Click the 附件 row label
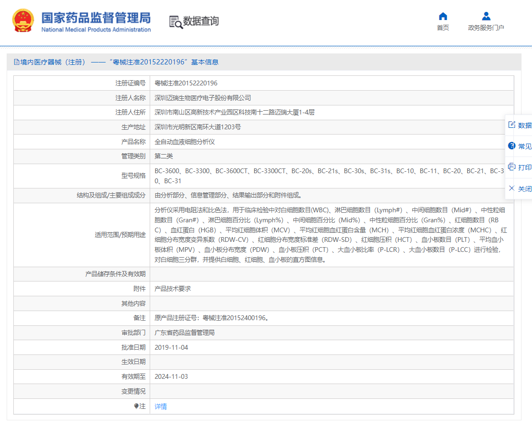 140,289
